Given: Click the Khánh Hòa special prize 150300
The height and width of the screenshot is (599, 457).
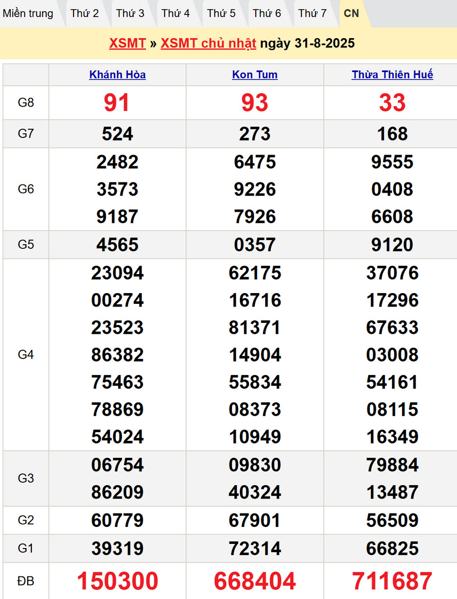Looking at the screenshot, I should pyautogui.click(x=117, y=581).
